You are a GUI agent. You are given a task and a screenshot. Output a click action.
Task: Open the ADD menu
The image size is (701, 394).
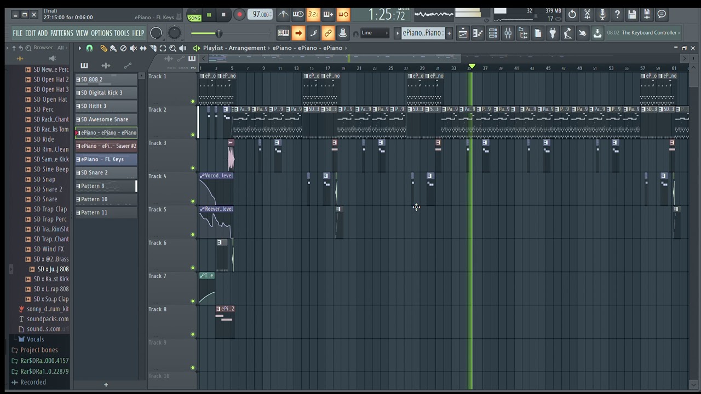tap(43, 33)
